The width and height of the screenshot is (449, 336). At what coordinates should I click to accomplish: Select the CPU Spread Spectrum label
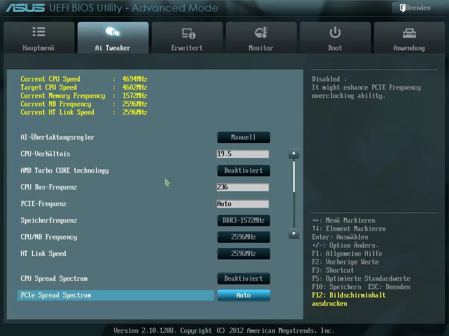point(54,279)
